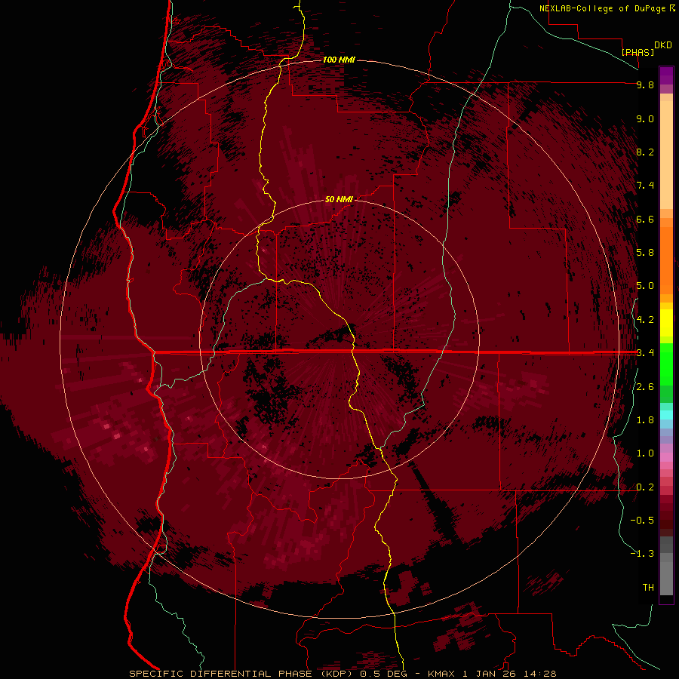
Task: Click the TH threshold label on the scale
Action: pyautogui.click(x=648, y=588)
